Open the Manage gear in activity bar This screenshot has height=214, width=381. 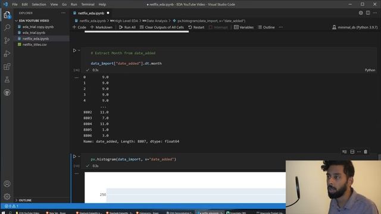click(x=7, y=196)
